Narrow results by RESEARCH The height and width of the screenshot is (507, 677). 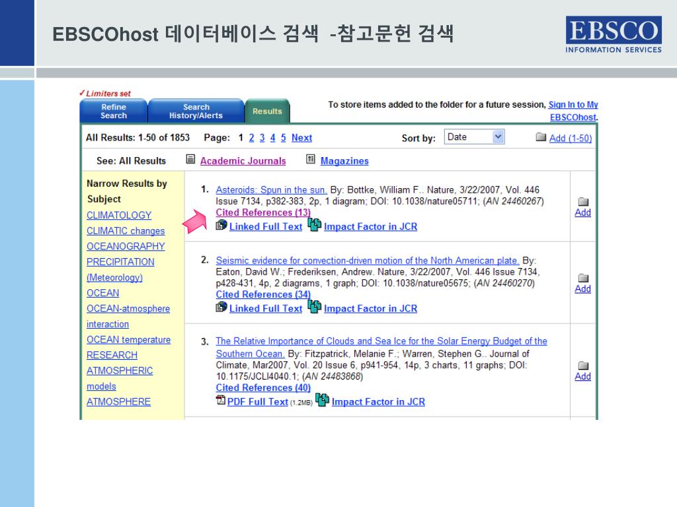coord(112,355)
